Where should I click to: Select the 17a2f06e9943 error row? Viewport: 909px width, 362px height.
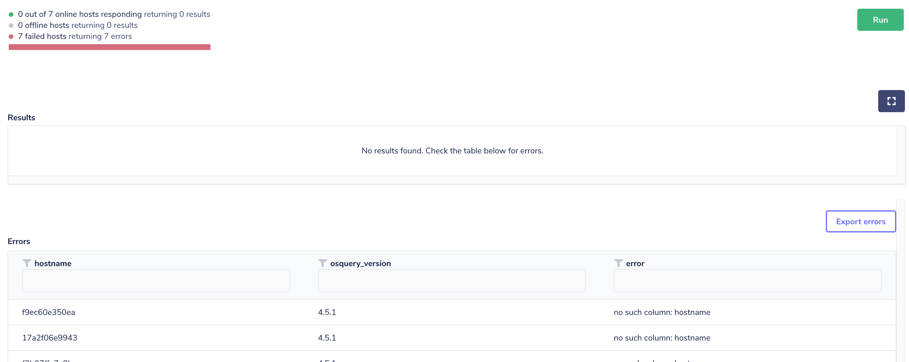[50, 337]
